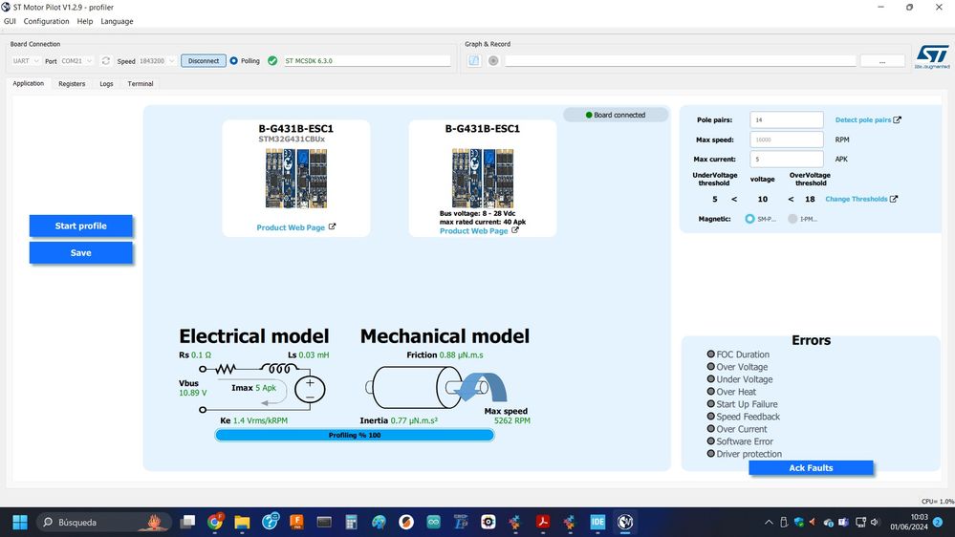The height and width of the screenshot is (537, 955).
Task: Click the Max speed input field
Action: point(787,140)
